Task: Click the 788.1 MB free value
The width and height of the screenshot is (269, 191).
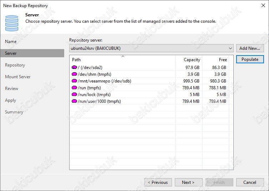Action: click(x=218, y=88)
